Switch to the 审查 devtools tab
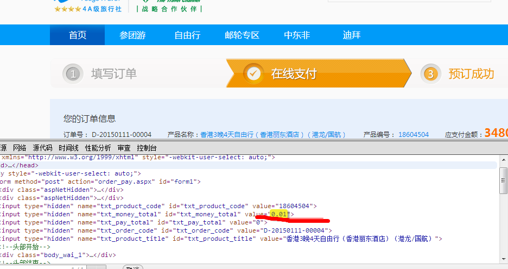 124,148
